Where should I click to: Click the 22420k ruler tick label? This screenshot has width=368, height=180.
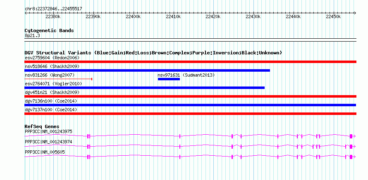tap(213, 16)
